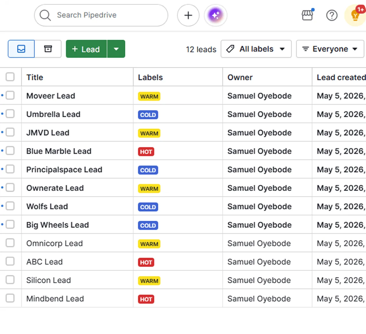This screenshot has height=334, width=366.
Task: Select the JMVD Lead checkbox
Action: 10,132
